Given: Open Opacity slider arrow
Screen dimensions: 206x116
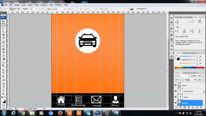Looking at the screenshot, I should coord(203,76).
